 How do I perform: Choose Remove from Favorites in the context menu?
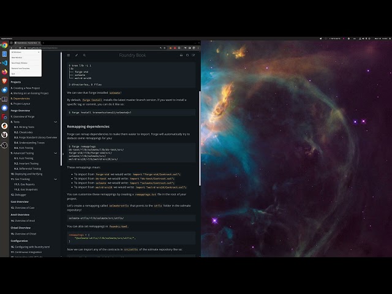(26, 68)
